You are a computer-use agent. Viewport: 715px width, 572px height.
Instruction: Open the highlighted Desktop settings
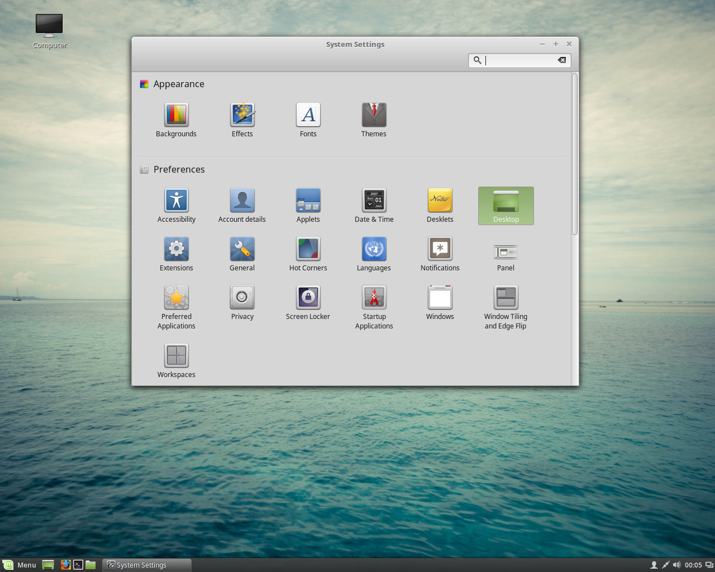[506, 206]
